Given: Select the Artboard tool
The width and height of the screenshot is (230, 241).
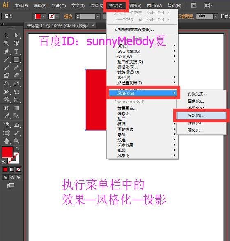Looking at the screenshot, I should pos(7,133).
